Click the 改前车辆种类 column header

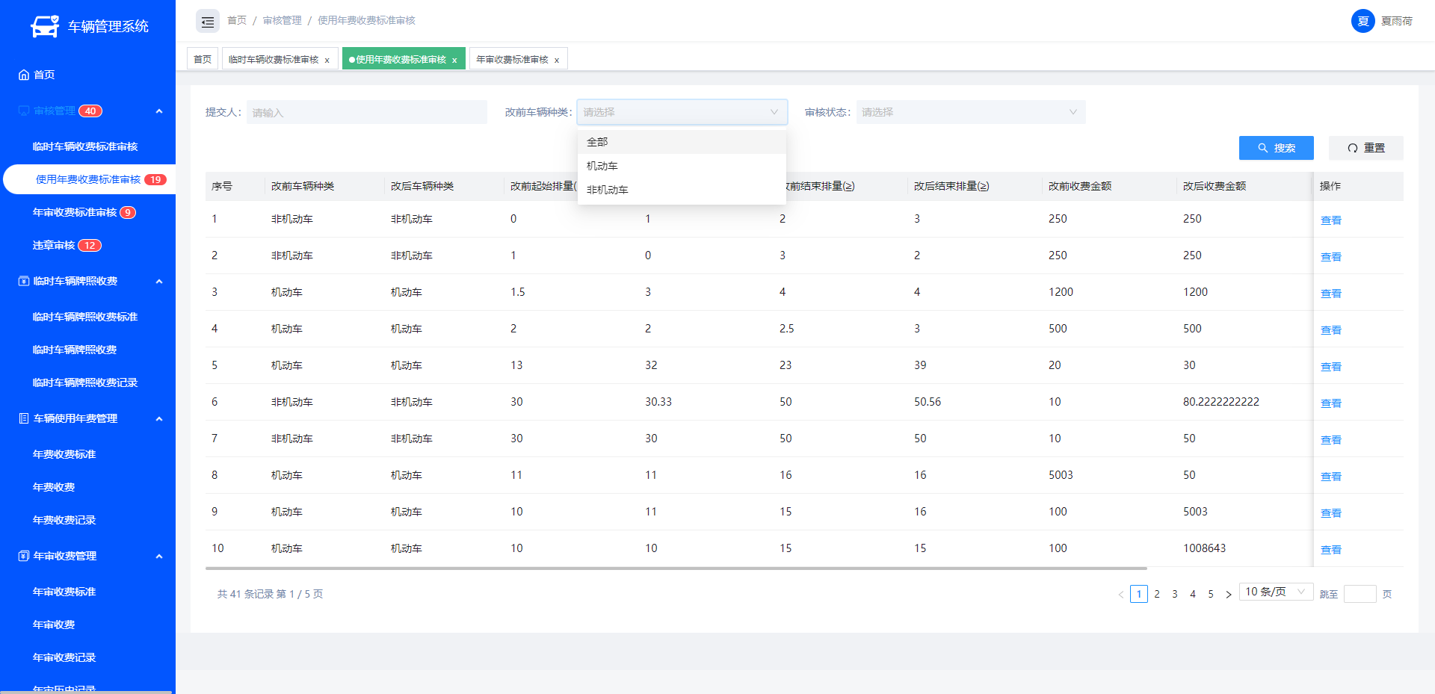(x=303, y=186)
